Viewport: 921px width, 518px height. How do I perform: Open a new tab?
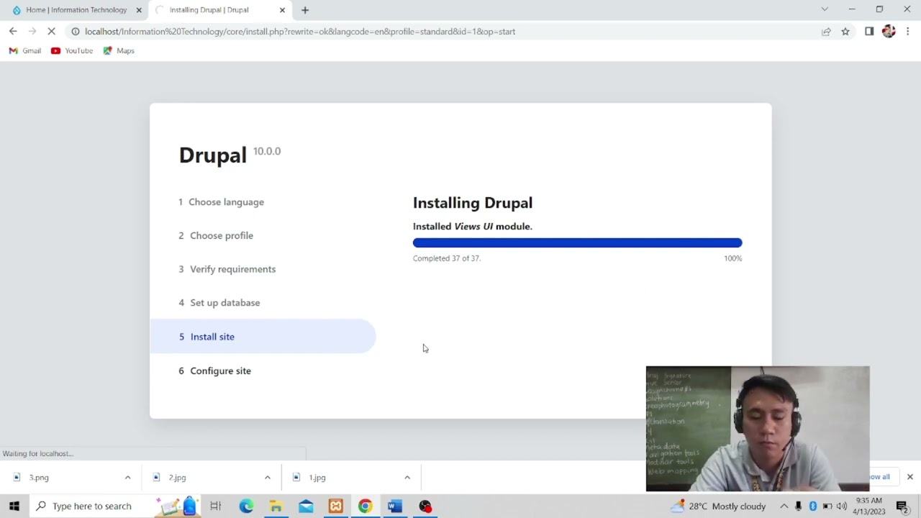[305, 10]
